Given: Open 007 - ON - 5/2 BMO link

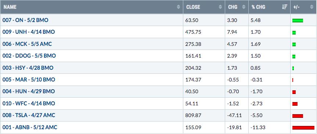Looking at the screenshot, I should point(25,20).
